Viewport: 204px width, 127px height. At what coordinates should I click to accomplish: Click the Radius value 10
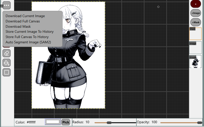coord(87,122)
